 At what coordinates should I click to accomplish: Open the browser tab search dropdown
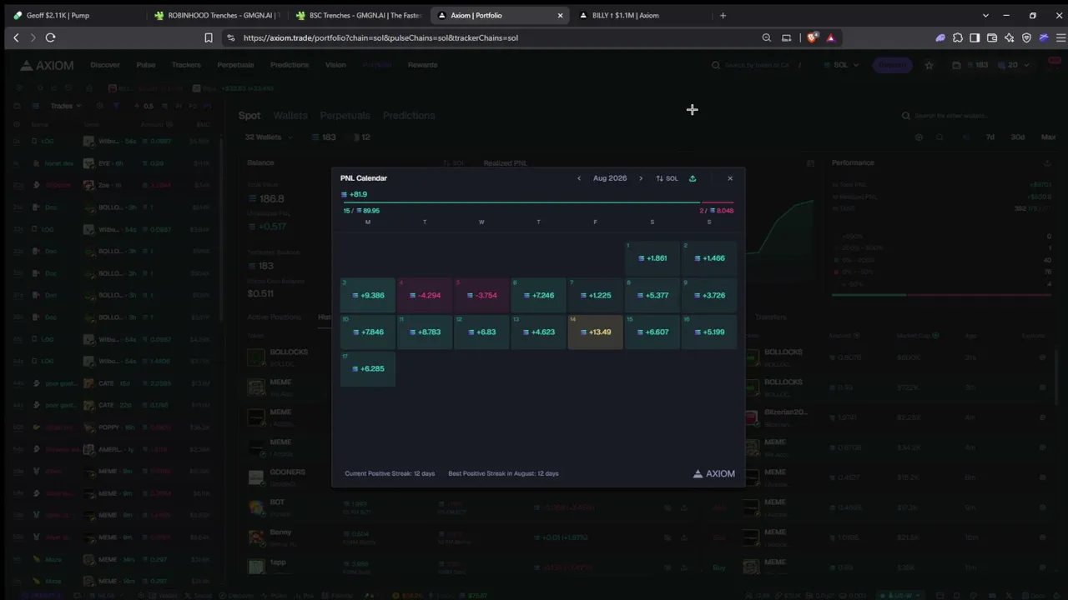985,15
